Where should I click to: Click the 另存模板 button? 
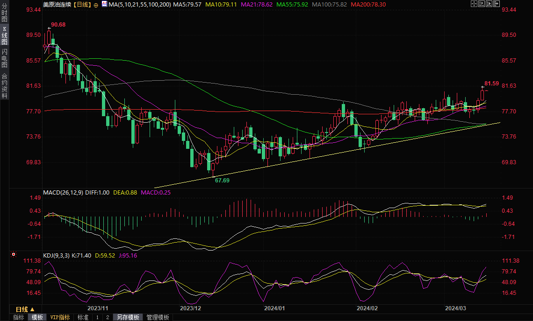tap(128, 317)
